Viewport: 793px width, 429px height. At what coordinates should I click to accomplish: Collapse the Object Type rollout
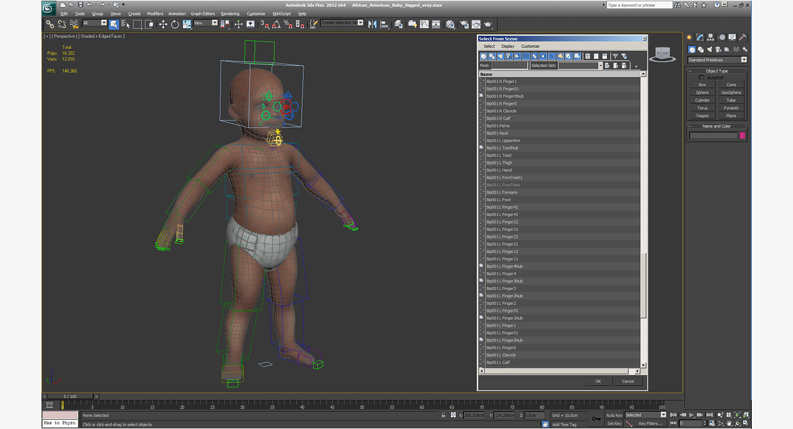click(x=717, y=71)
